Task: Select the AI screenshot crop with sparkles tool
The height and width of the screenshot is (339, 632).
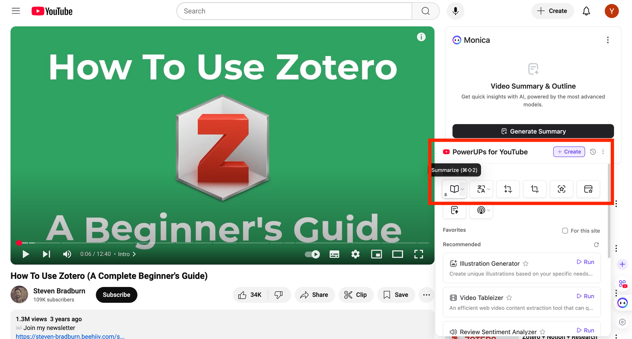Action: click(508, 189)
